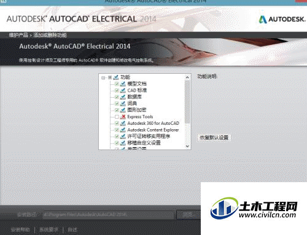The width and height of the screenshot is (307, 235).
Task: Click the install icon beside CAD 标准
Action: [x=123, y=90]
